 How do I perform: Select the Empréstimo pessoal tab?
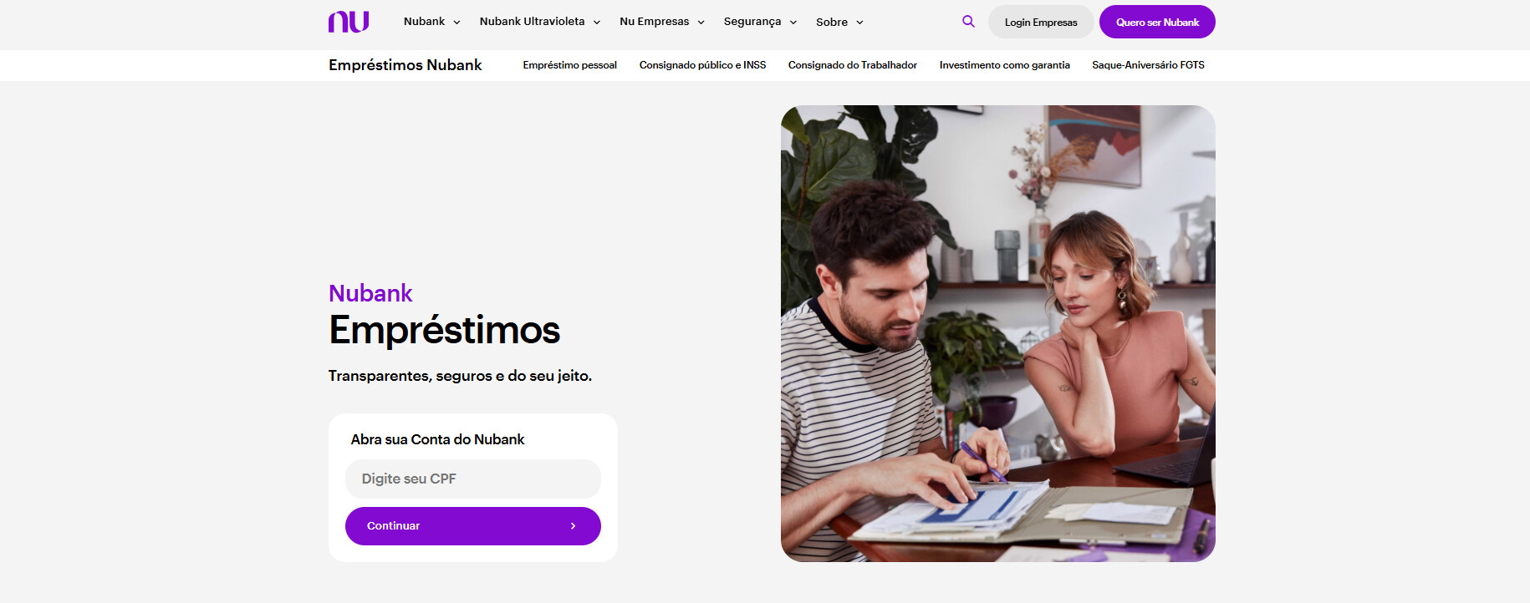pos(569,65)
